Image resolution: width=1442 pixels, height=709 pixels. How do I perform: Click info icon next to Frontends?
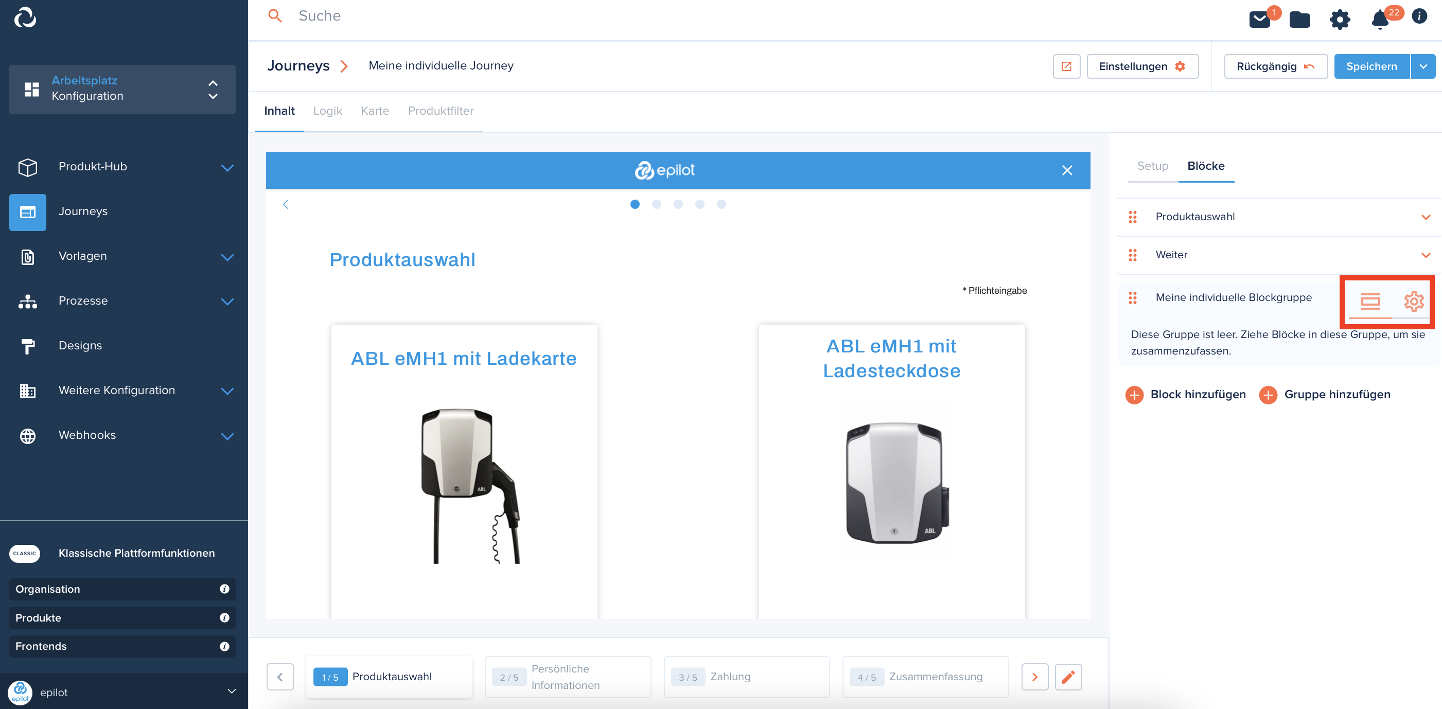click(224, 646)
